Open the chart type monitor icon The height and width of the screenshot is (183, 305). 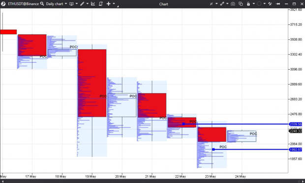72,4
